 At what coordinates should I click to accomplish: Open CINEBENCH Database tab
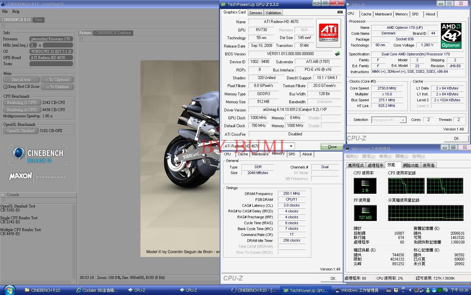coord(113,33)
